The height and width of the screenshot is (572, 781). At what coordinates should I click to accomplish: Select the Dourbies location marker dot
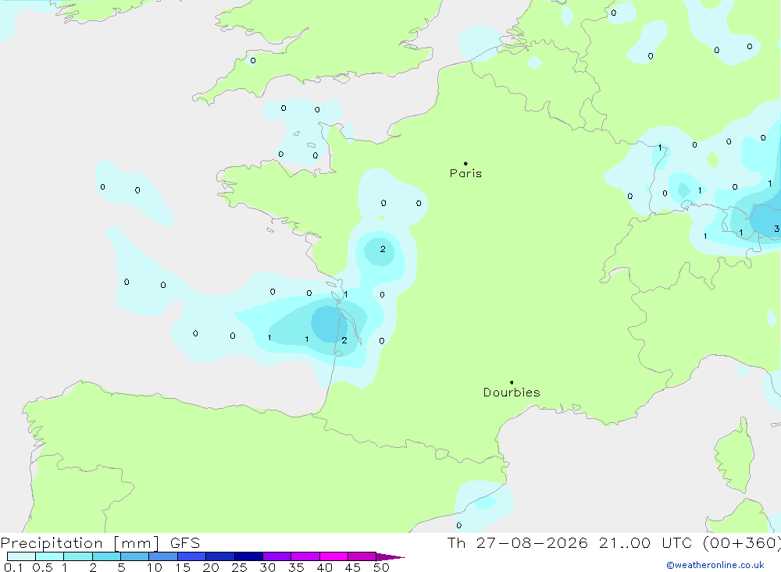point(512,382)
